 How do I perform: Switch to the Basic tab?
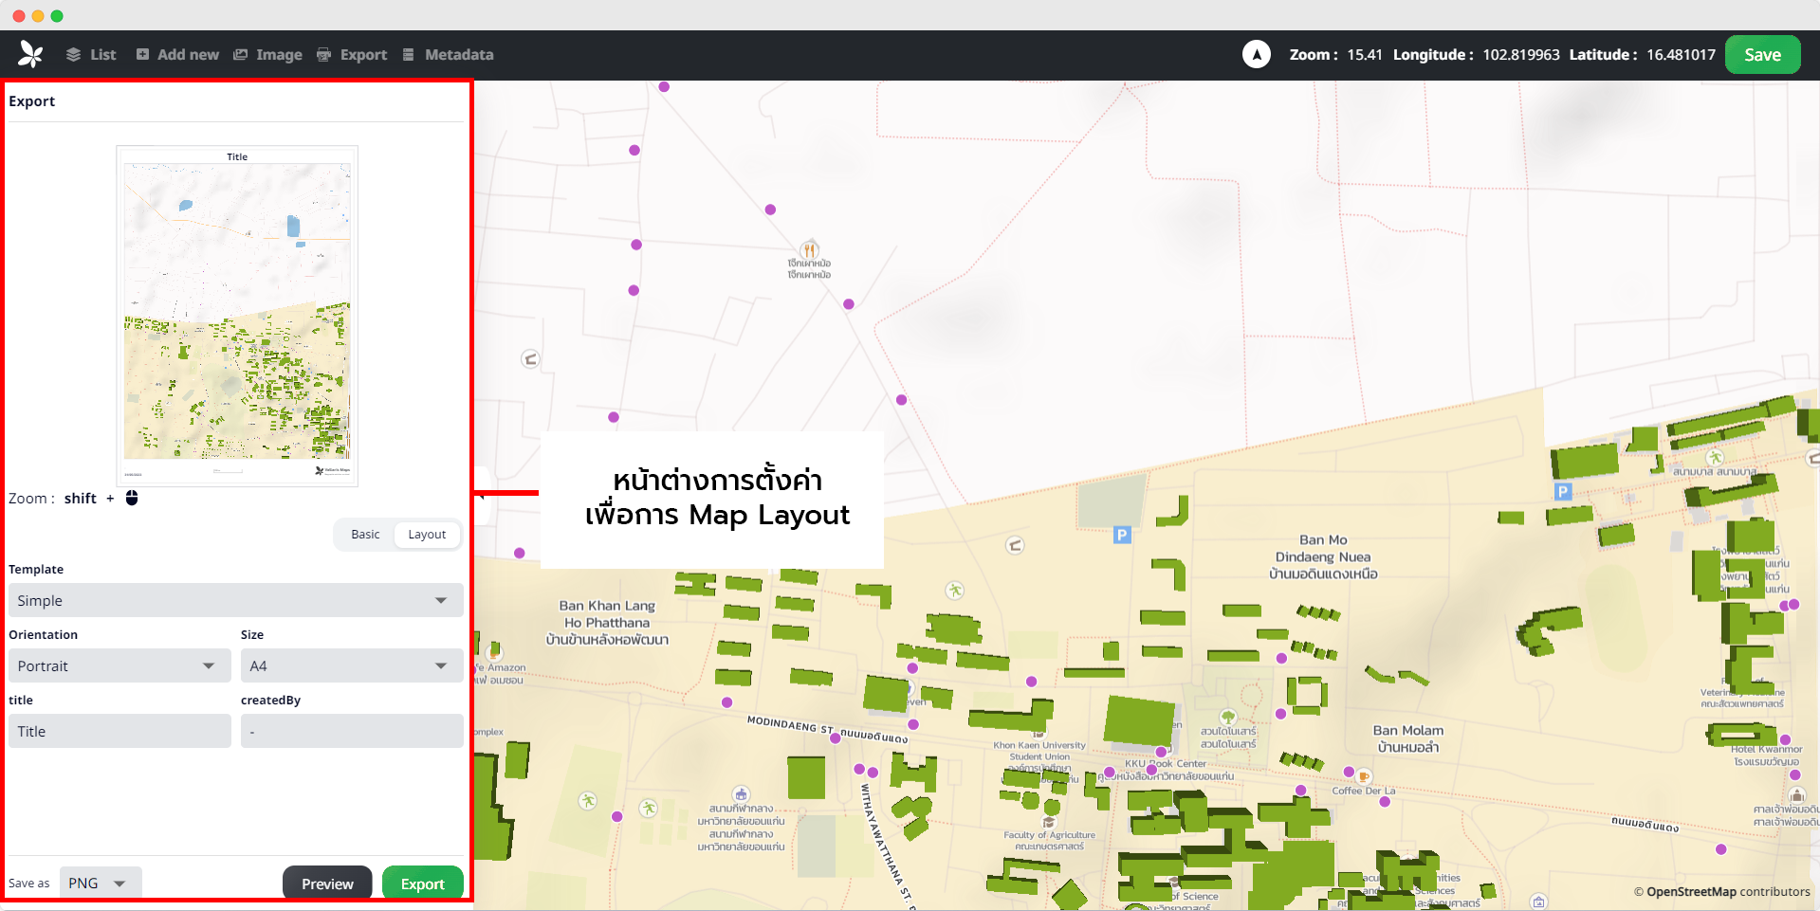tap(365, 535)
